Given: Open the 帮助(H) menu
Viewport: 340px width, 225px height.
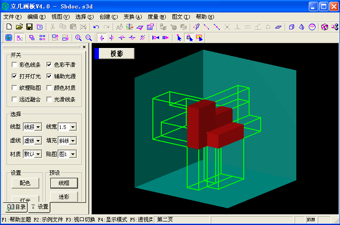Looking at the screenshot, I should [x=205, y=17].
